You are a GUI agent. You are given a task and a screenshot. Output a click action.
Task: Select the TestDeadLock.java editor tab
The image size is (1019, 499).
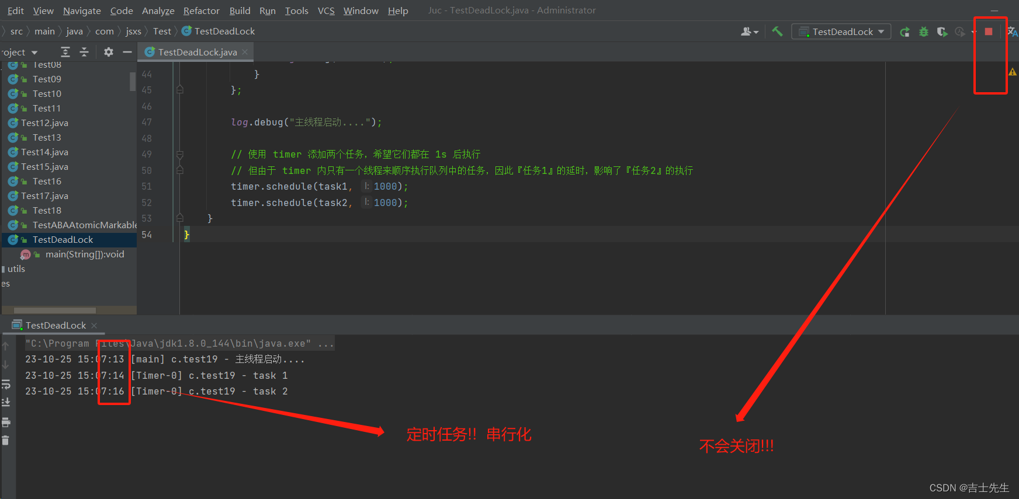point(196,52)
